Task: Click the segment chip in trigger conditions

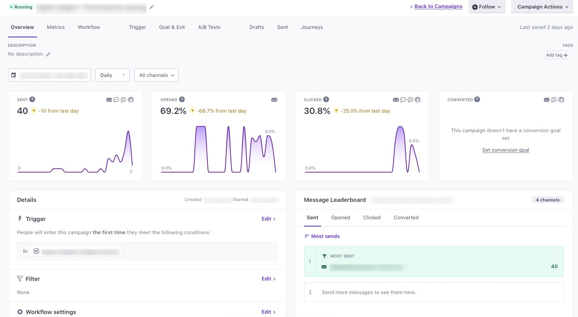Action: pyautogui.click(x=76, y=251)
